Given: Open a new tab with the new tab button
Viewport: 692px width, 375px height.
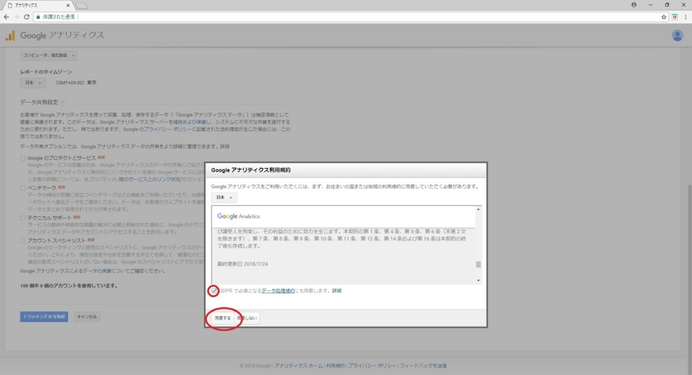Looking at the screenshot, I should pos(82,5).
